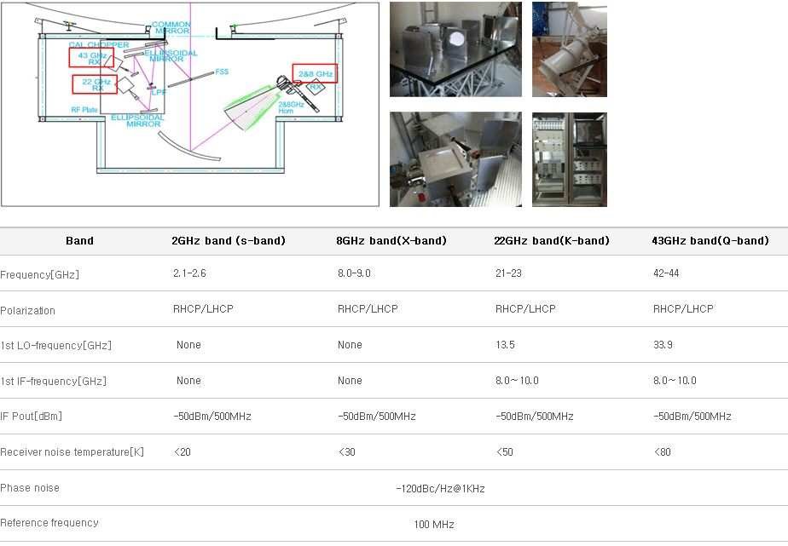Click the 2&8 GHz RX red box

[x=314, y=73]
